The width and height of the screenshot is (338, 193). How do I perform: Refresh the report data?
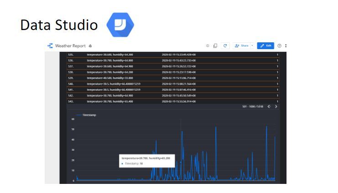point(225,46)
